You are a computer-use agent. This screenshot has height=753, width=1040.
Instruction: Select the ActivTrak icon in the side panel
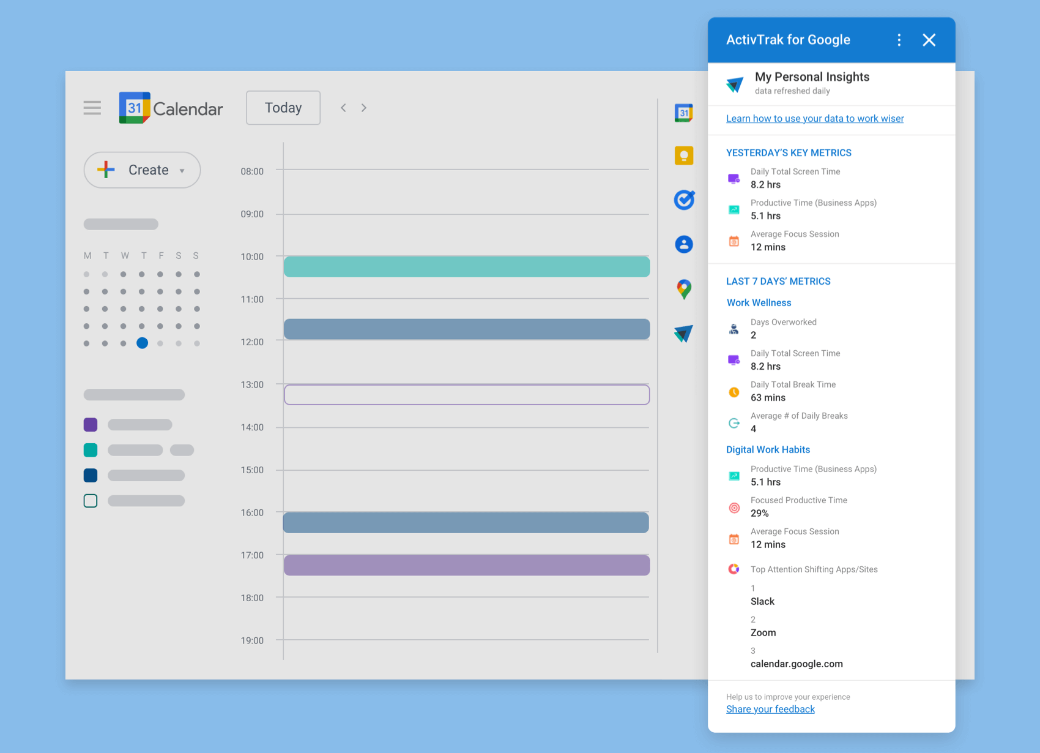point(684,334)
